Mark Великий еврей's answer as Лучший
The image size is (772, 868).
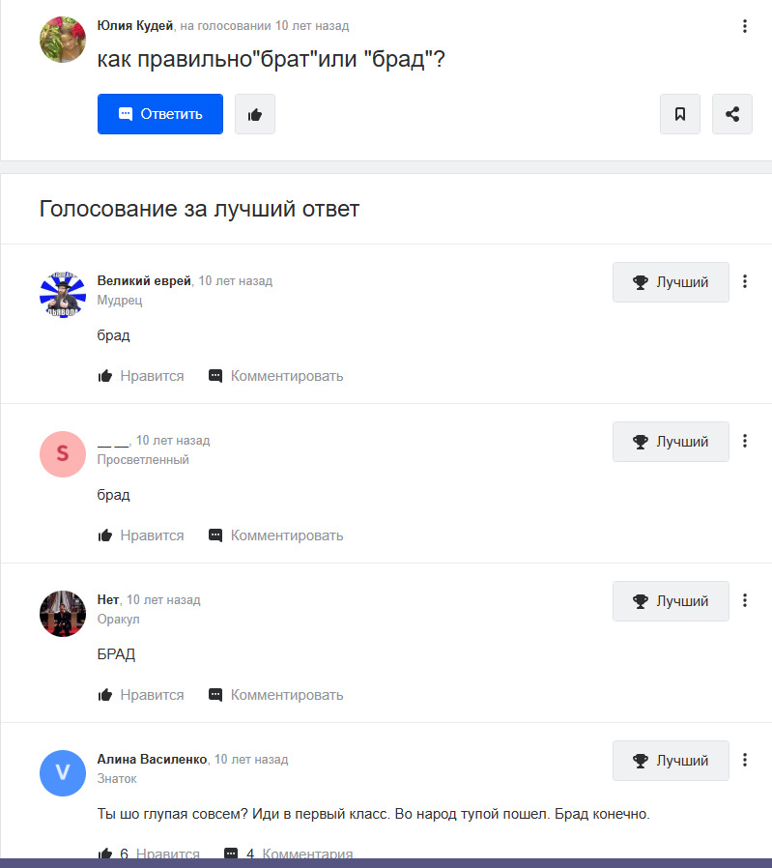click(x=671, y=282)
